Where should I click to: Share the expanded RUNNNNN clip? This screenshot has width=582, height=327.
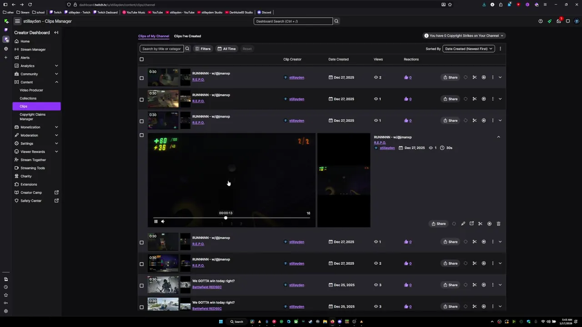pyautogui.click(x=438, y=223)
